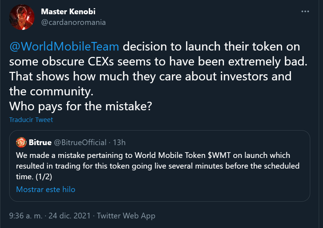Click the 9:36 a. m. tweet timestamp
Screen dimensions: 323x228
tap(26, 216)
